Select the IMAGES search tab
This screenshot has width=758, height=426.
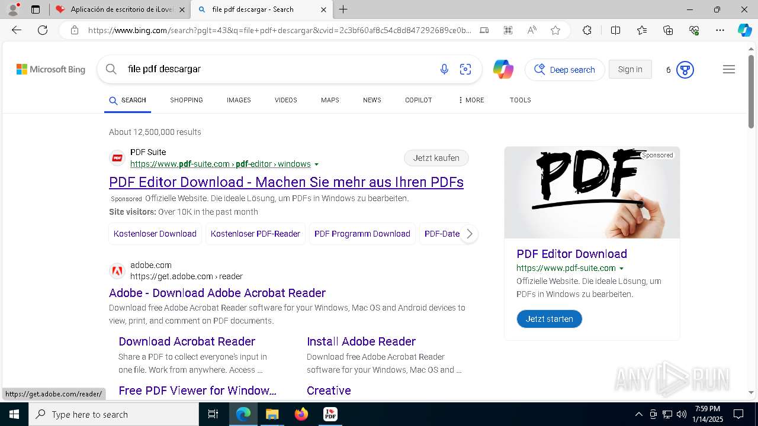pos(239,100)
